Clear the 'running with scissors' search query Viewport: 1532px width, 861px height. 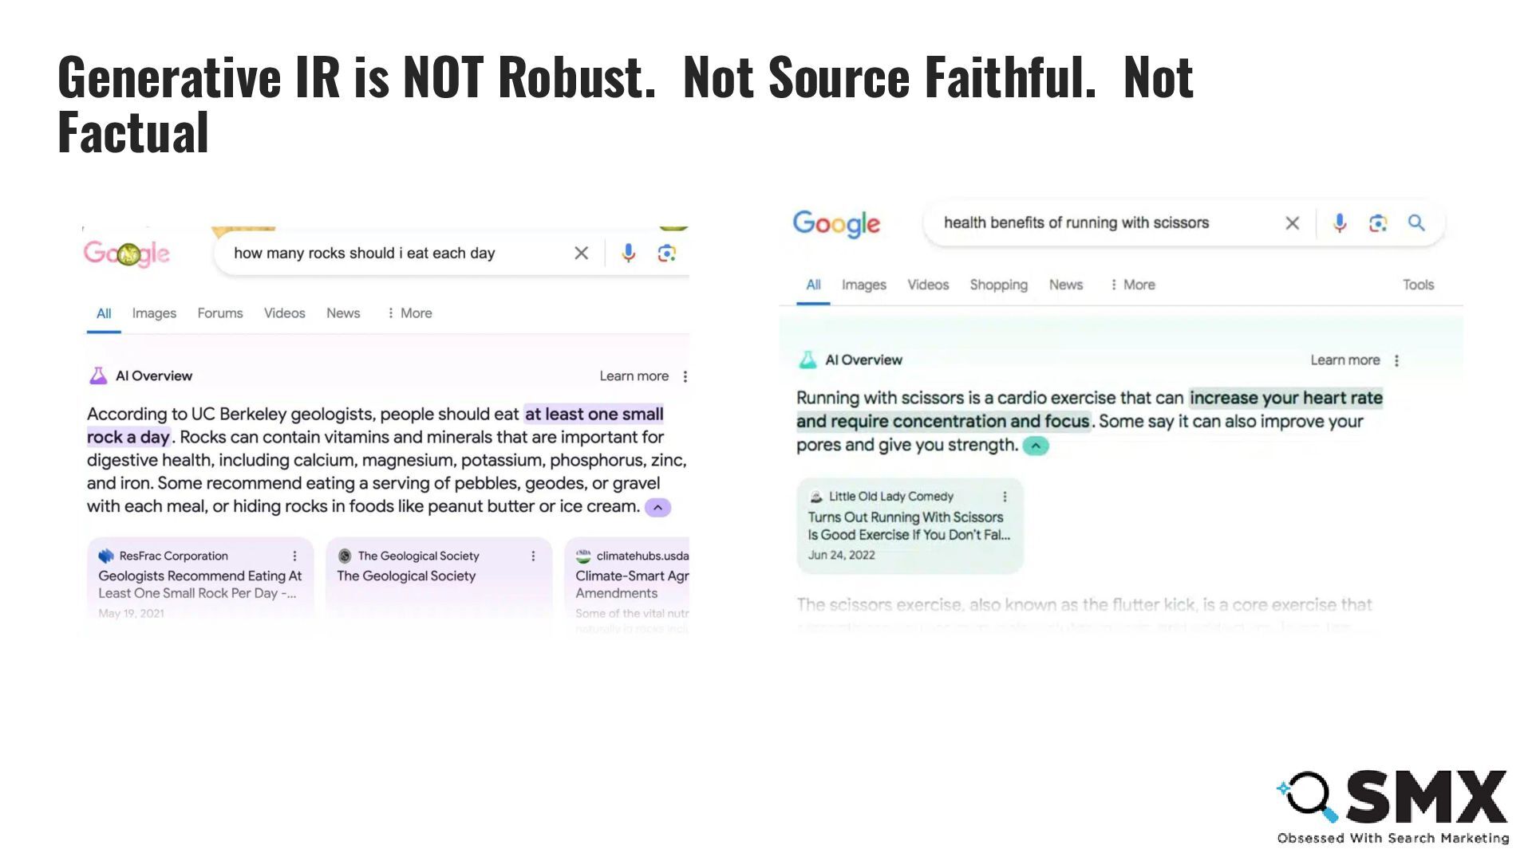1293,223
